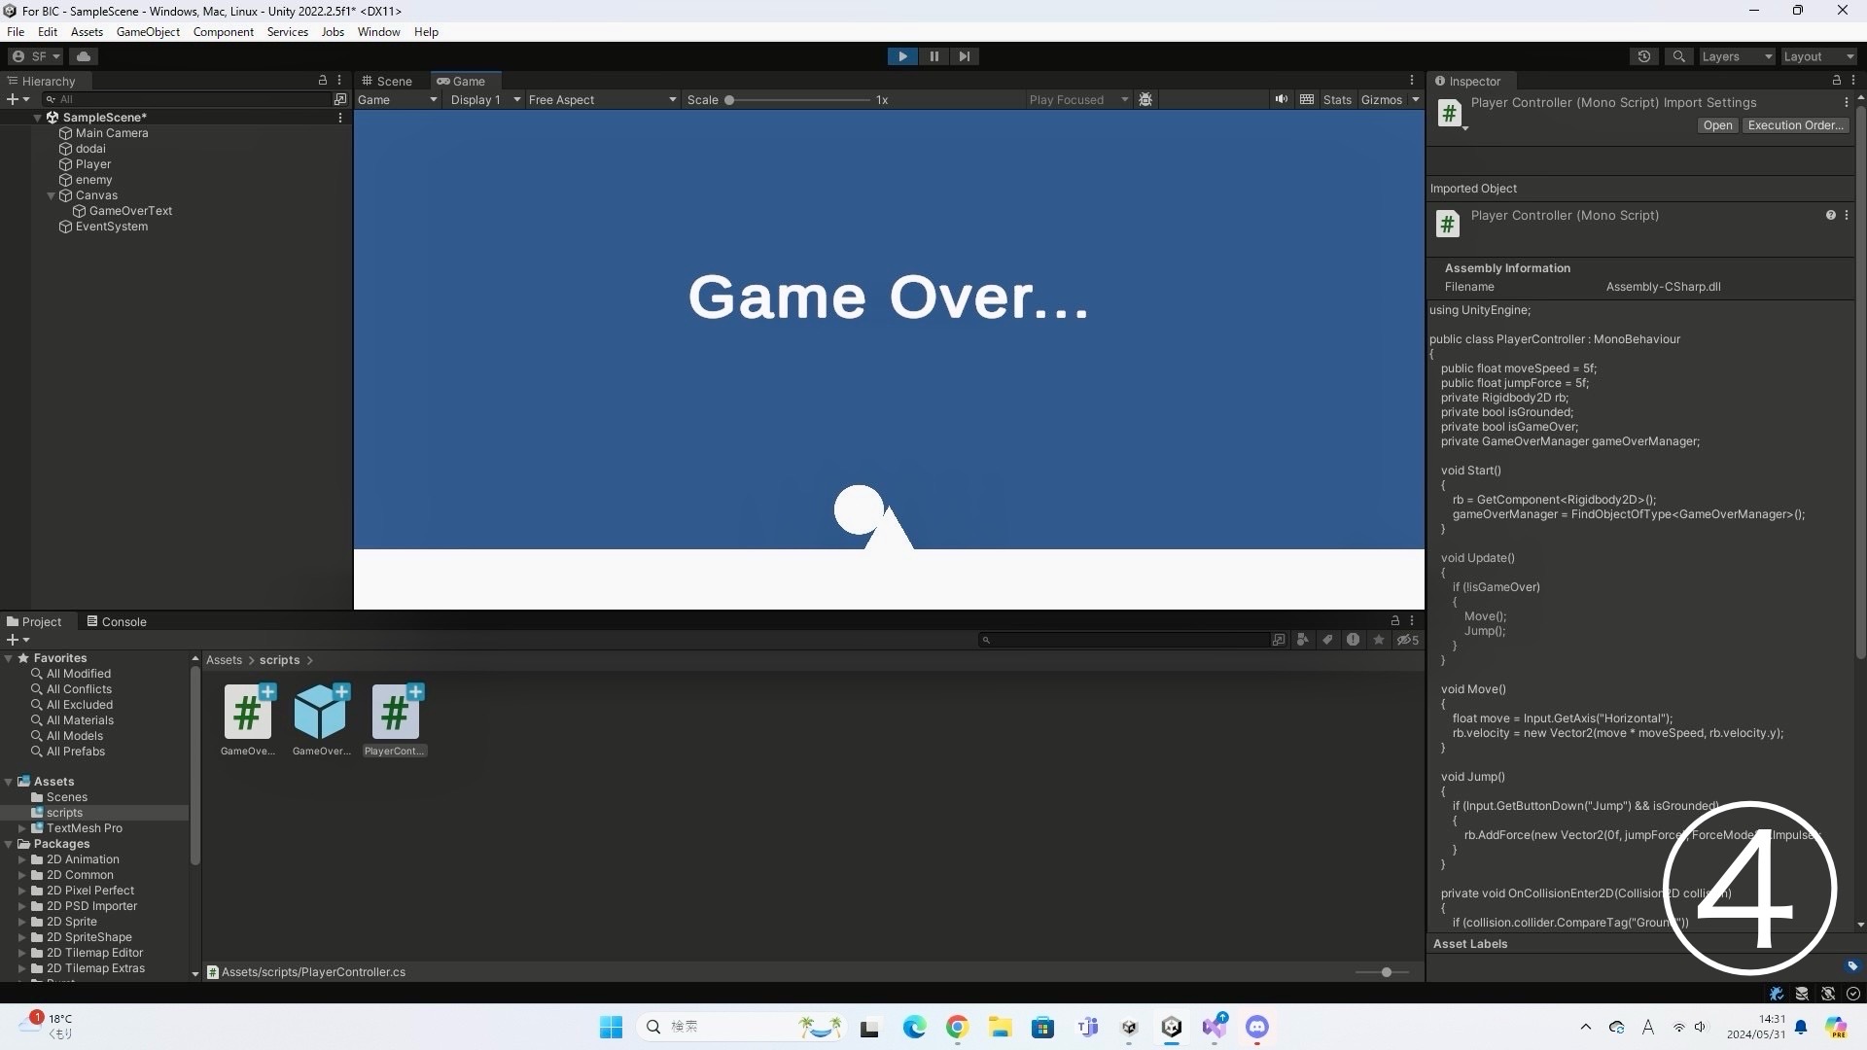Screen dimensions: 1867x1050
Task: Pause the game with Pause button
Action: (933, 56)
